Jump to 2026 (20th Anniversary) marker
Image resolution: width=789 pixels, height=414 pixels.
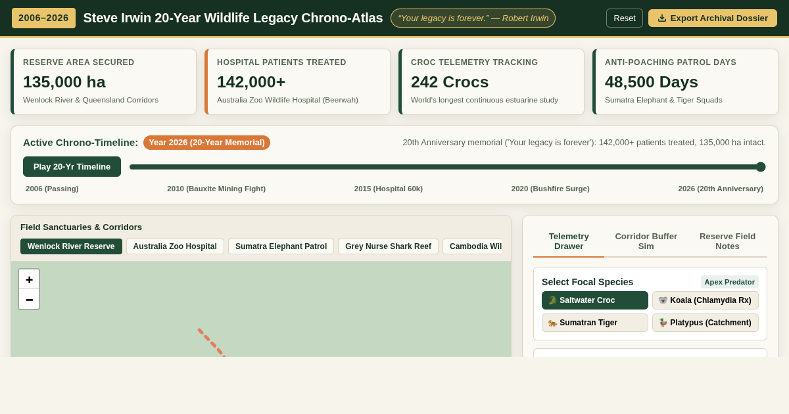tap(721, 189)
